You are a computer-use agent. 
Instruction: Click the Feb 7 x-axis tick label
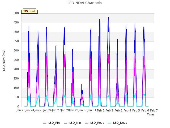coord(154,110)
